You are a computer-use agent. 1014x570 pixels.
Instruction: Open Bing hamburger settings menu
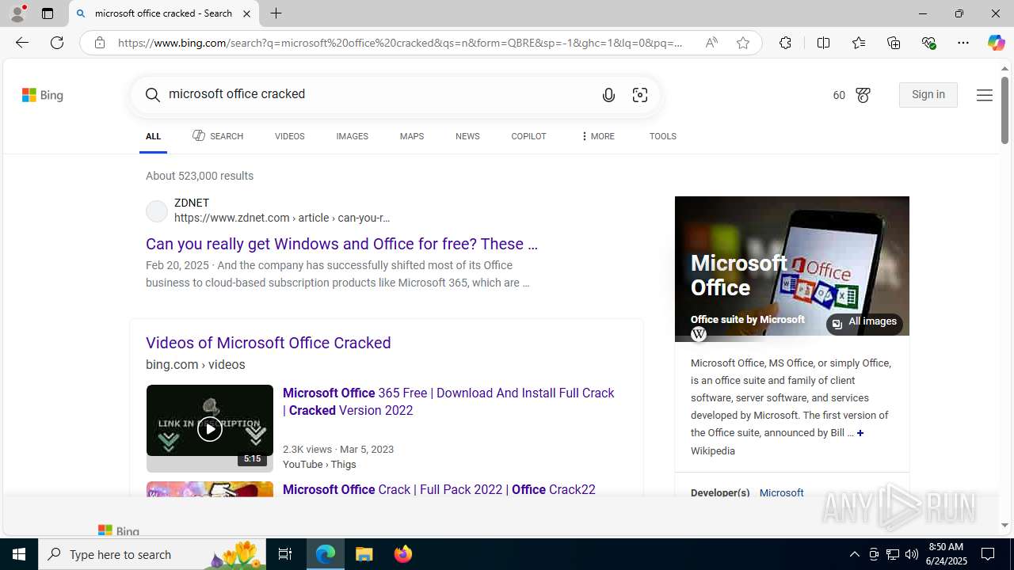pos(984,95)
